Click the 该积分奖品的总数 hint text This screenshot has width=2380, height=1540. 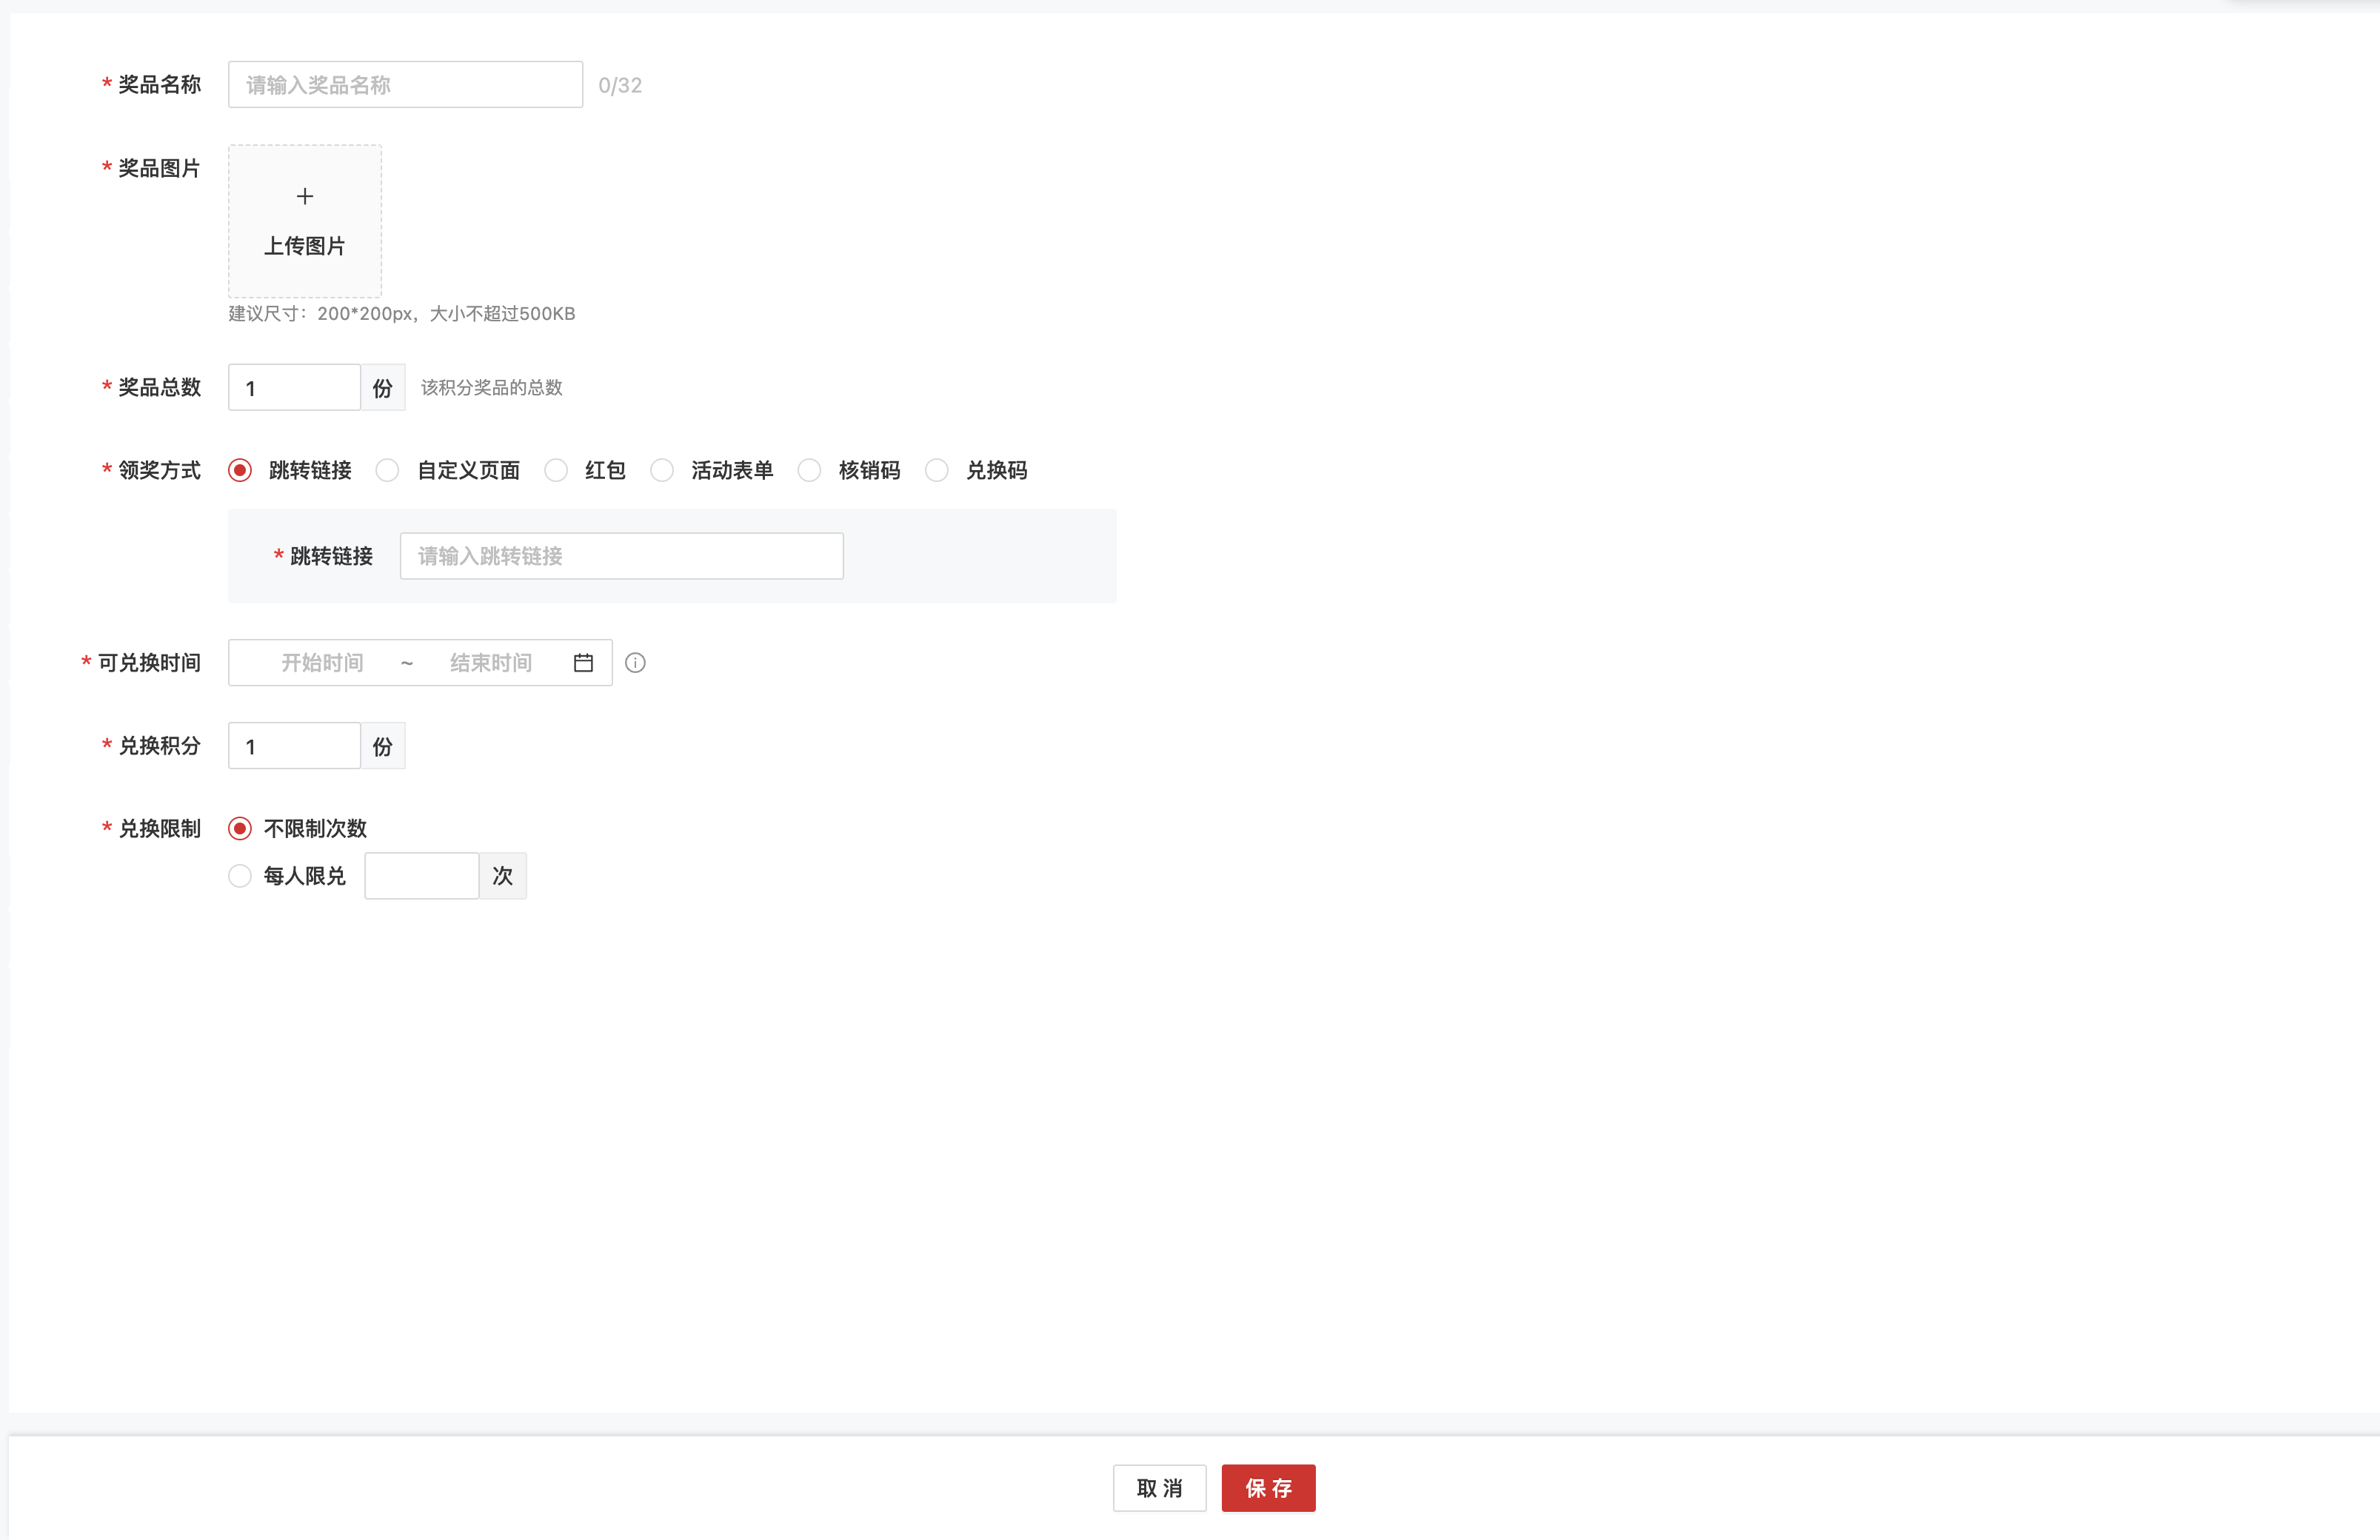(x=492, y=387)
